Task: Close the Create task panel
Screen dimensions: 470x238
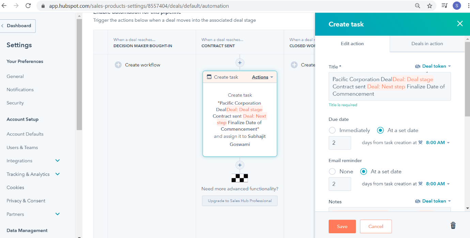Action: 460,23
